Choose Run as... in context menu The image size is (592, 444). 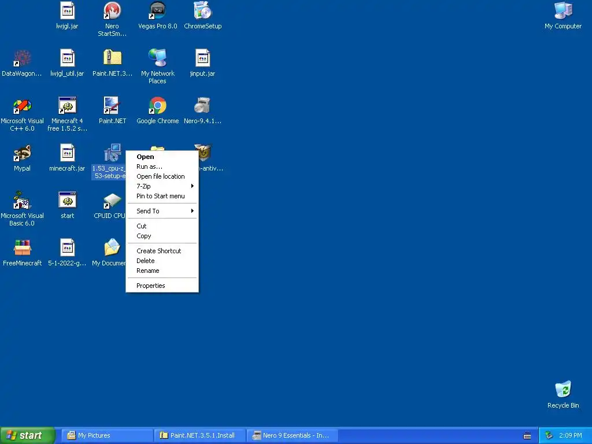(x=162, y=166)
